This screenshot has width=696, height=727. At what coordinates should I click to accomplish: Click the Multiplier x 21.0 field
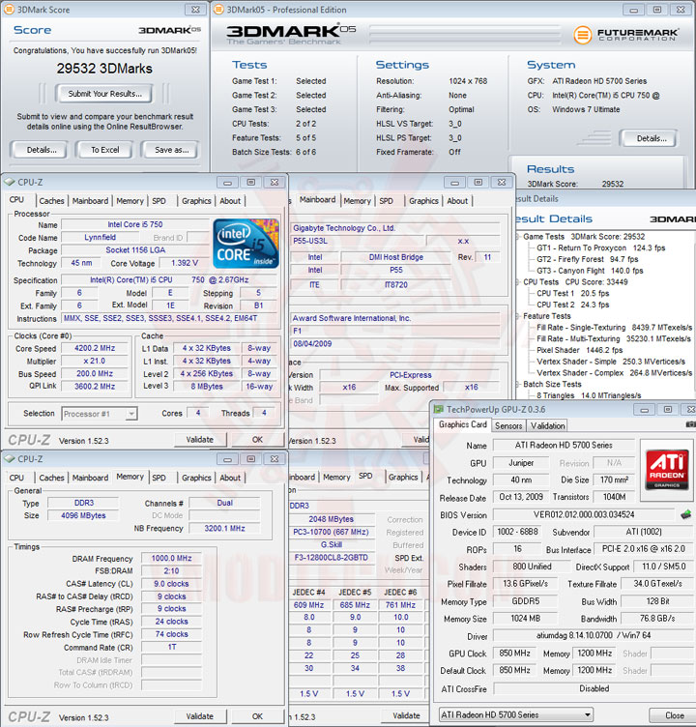point(95,362)
